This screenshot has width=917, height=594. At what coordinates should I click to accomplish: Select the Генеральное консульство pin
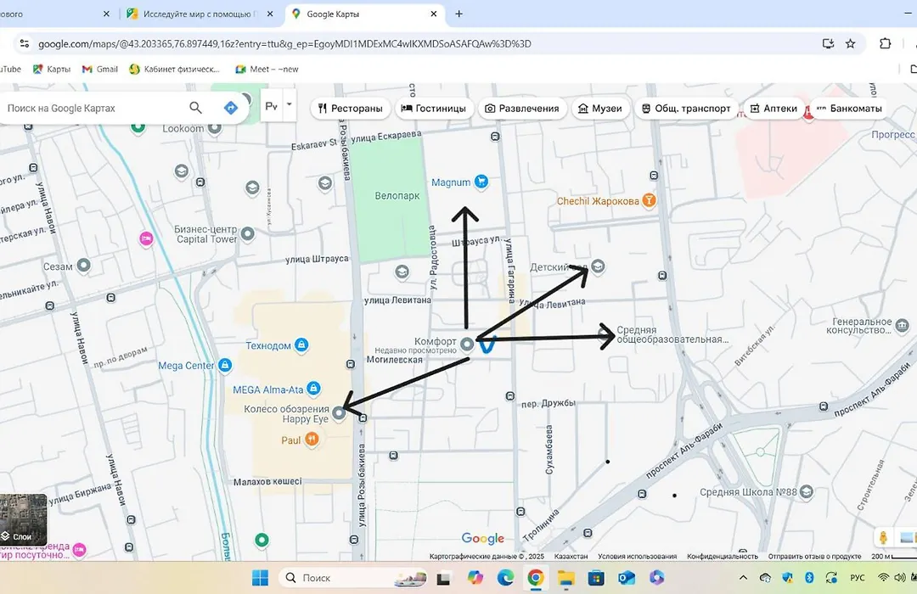902,325
